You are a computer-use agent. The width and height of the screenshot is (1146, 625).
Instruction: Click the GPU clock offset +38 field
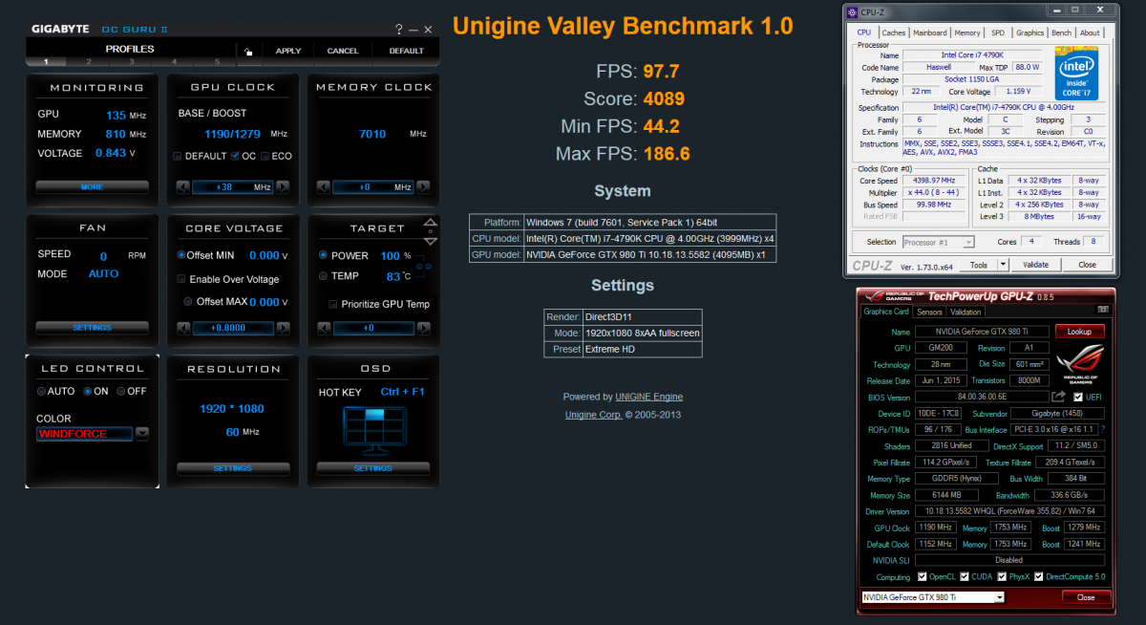pos(232,187)
